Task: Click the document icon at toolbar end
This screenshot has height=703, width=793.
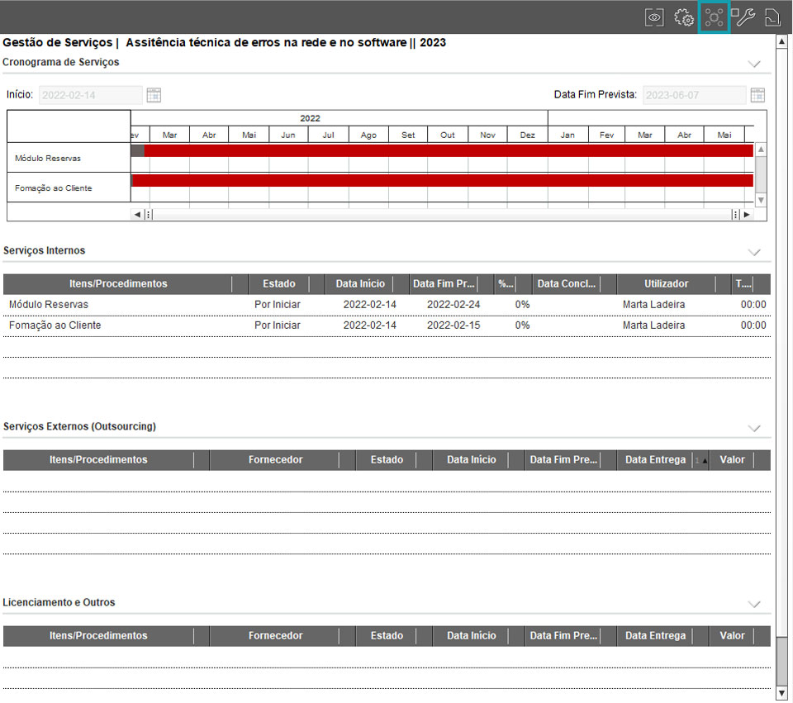Action: 772,17
